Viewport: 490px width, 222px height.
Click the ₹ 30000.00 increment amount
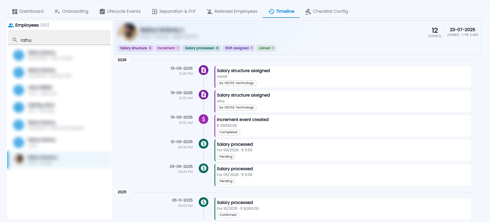pyautogui.click(x=227, y=125)
